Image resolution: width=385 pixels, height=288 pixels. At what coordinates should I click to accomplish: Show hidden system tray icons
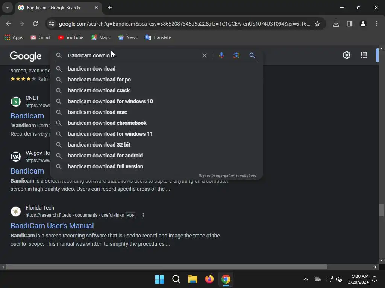coord(306,279)
